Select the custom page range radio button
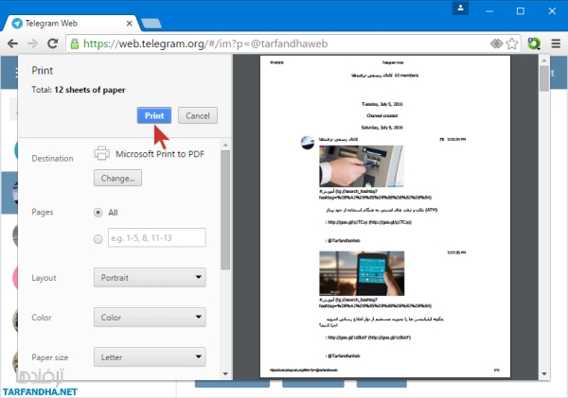 [x=98, y=239]
